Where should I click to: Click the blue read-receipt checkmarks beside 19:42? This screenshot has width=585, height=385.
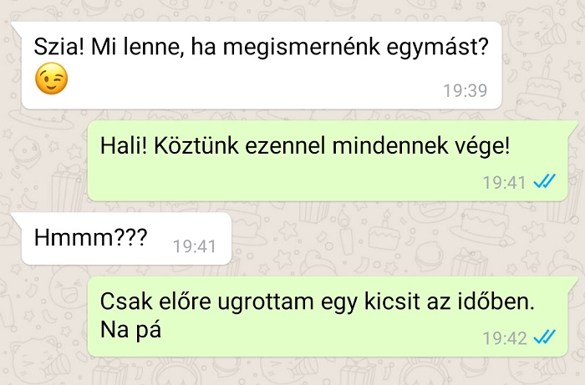(x=544, y=337)
